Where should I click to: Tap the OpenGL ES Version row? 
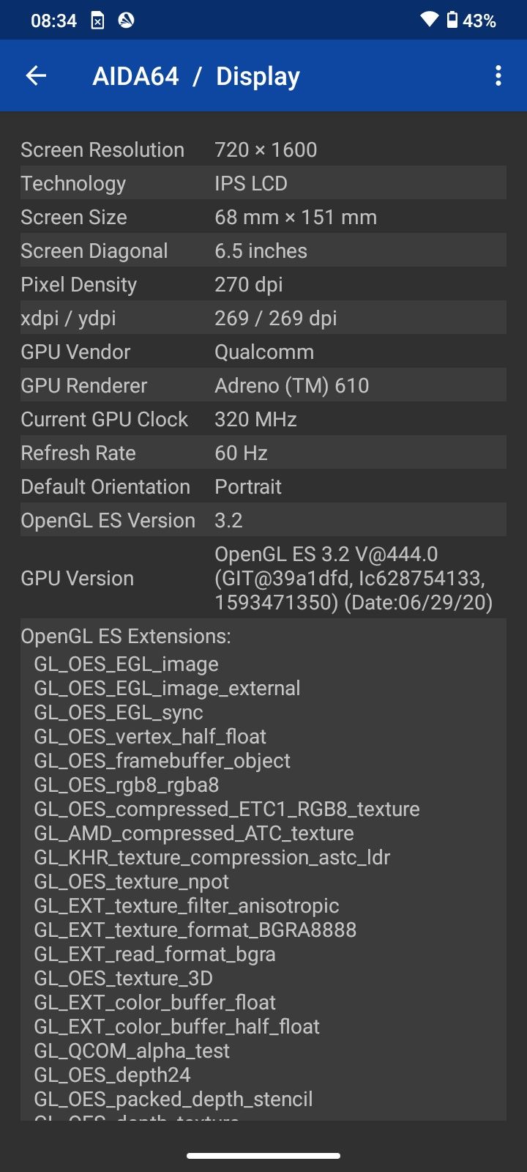(263, 520)
